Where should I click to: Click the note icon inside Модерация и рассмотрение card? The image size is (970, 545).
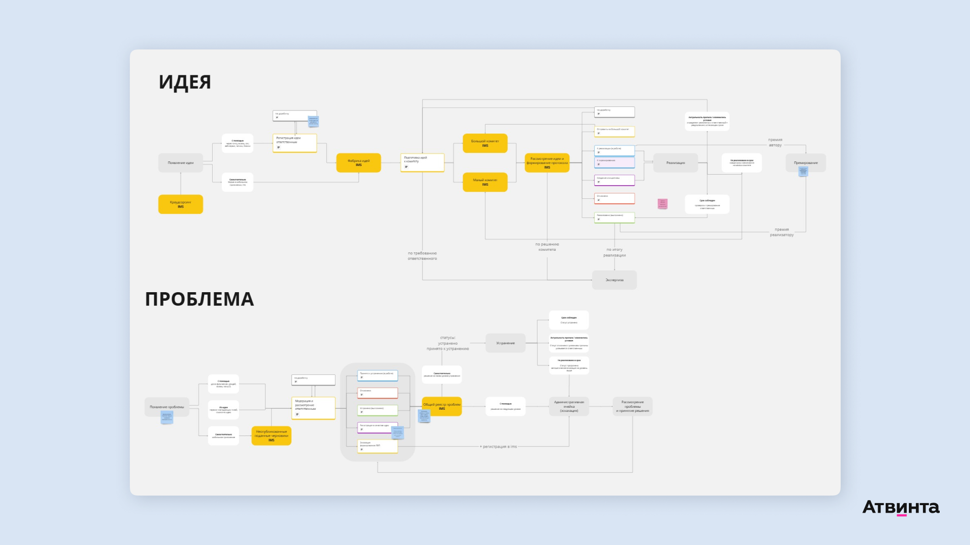point(297,414)
